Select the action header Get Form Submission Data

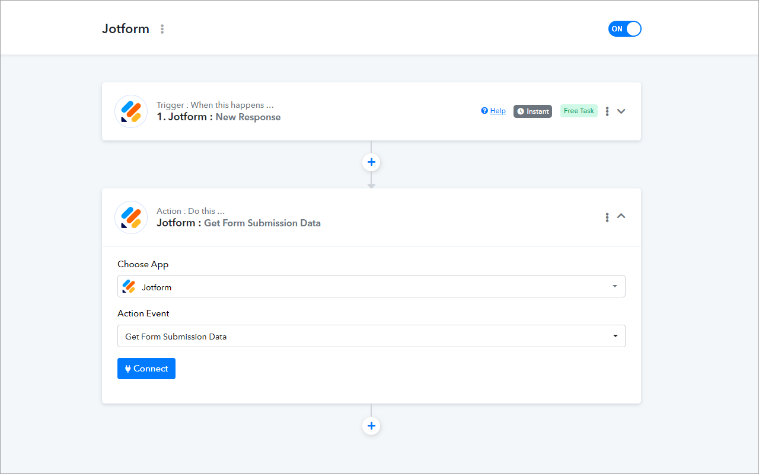[238, 223]
